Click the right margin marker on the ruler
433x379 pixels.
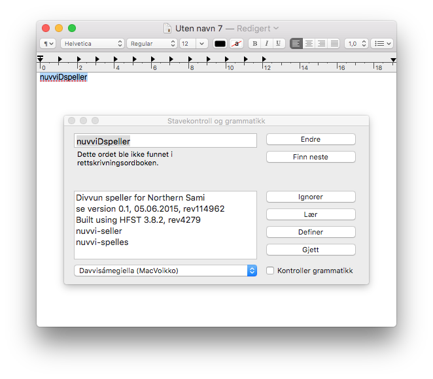[393, 60]
